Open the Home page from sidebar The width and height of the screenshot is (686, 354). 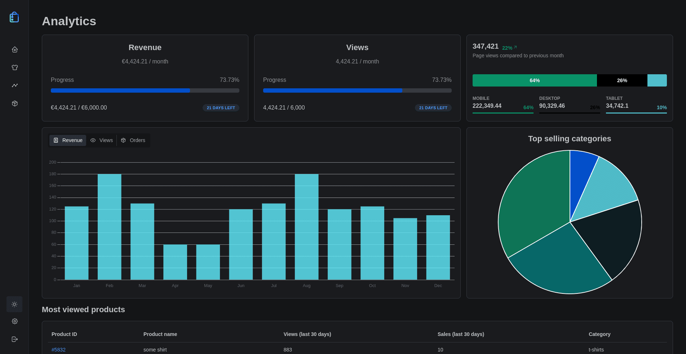(x=15, y=49)
